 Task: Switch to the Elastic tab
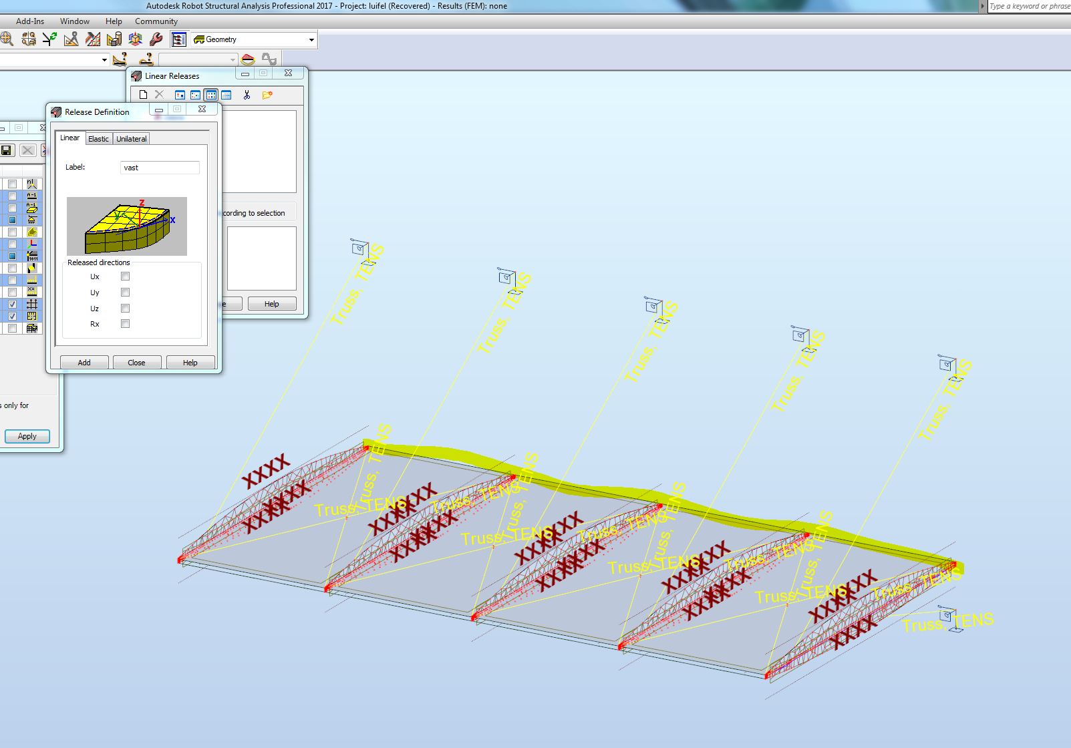pos(98,138)
